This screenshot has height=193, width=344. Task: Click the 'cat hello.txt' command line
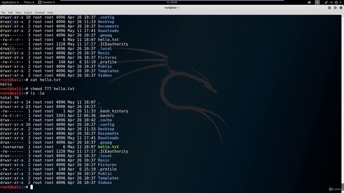point(30,80)
